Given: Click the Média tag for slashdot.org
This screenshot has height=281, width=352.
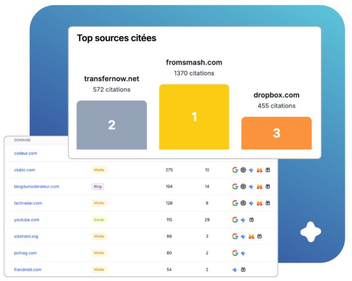Looking at the screenshot, I should 99,236.
